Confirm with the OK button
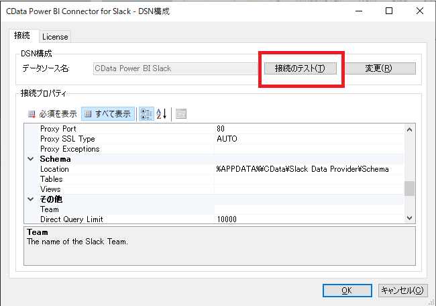The image size is (436, 306). tap(347, 291)
